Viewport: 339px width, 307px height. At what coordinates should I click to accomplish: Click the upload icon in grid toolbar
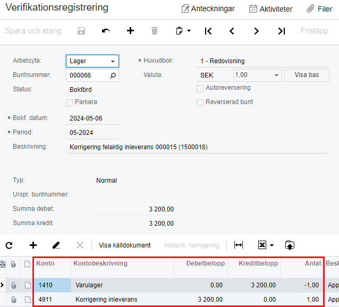coord(290,245)
